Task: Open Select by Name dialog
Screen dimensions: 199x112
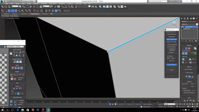Action: click(x=24, y=7)
